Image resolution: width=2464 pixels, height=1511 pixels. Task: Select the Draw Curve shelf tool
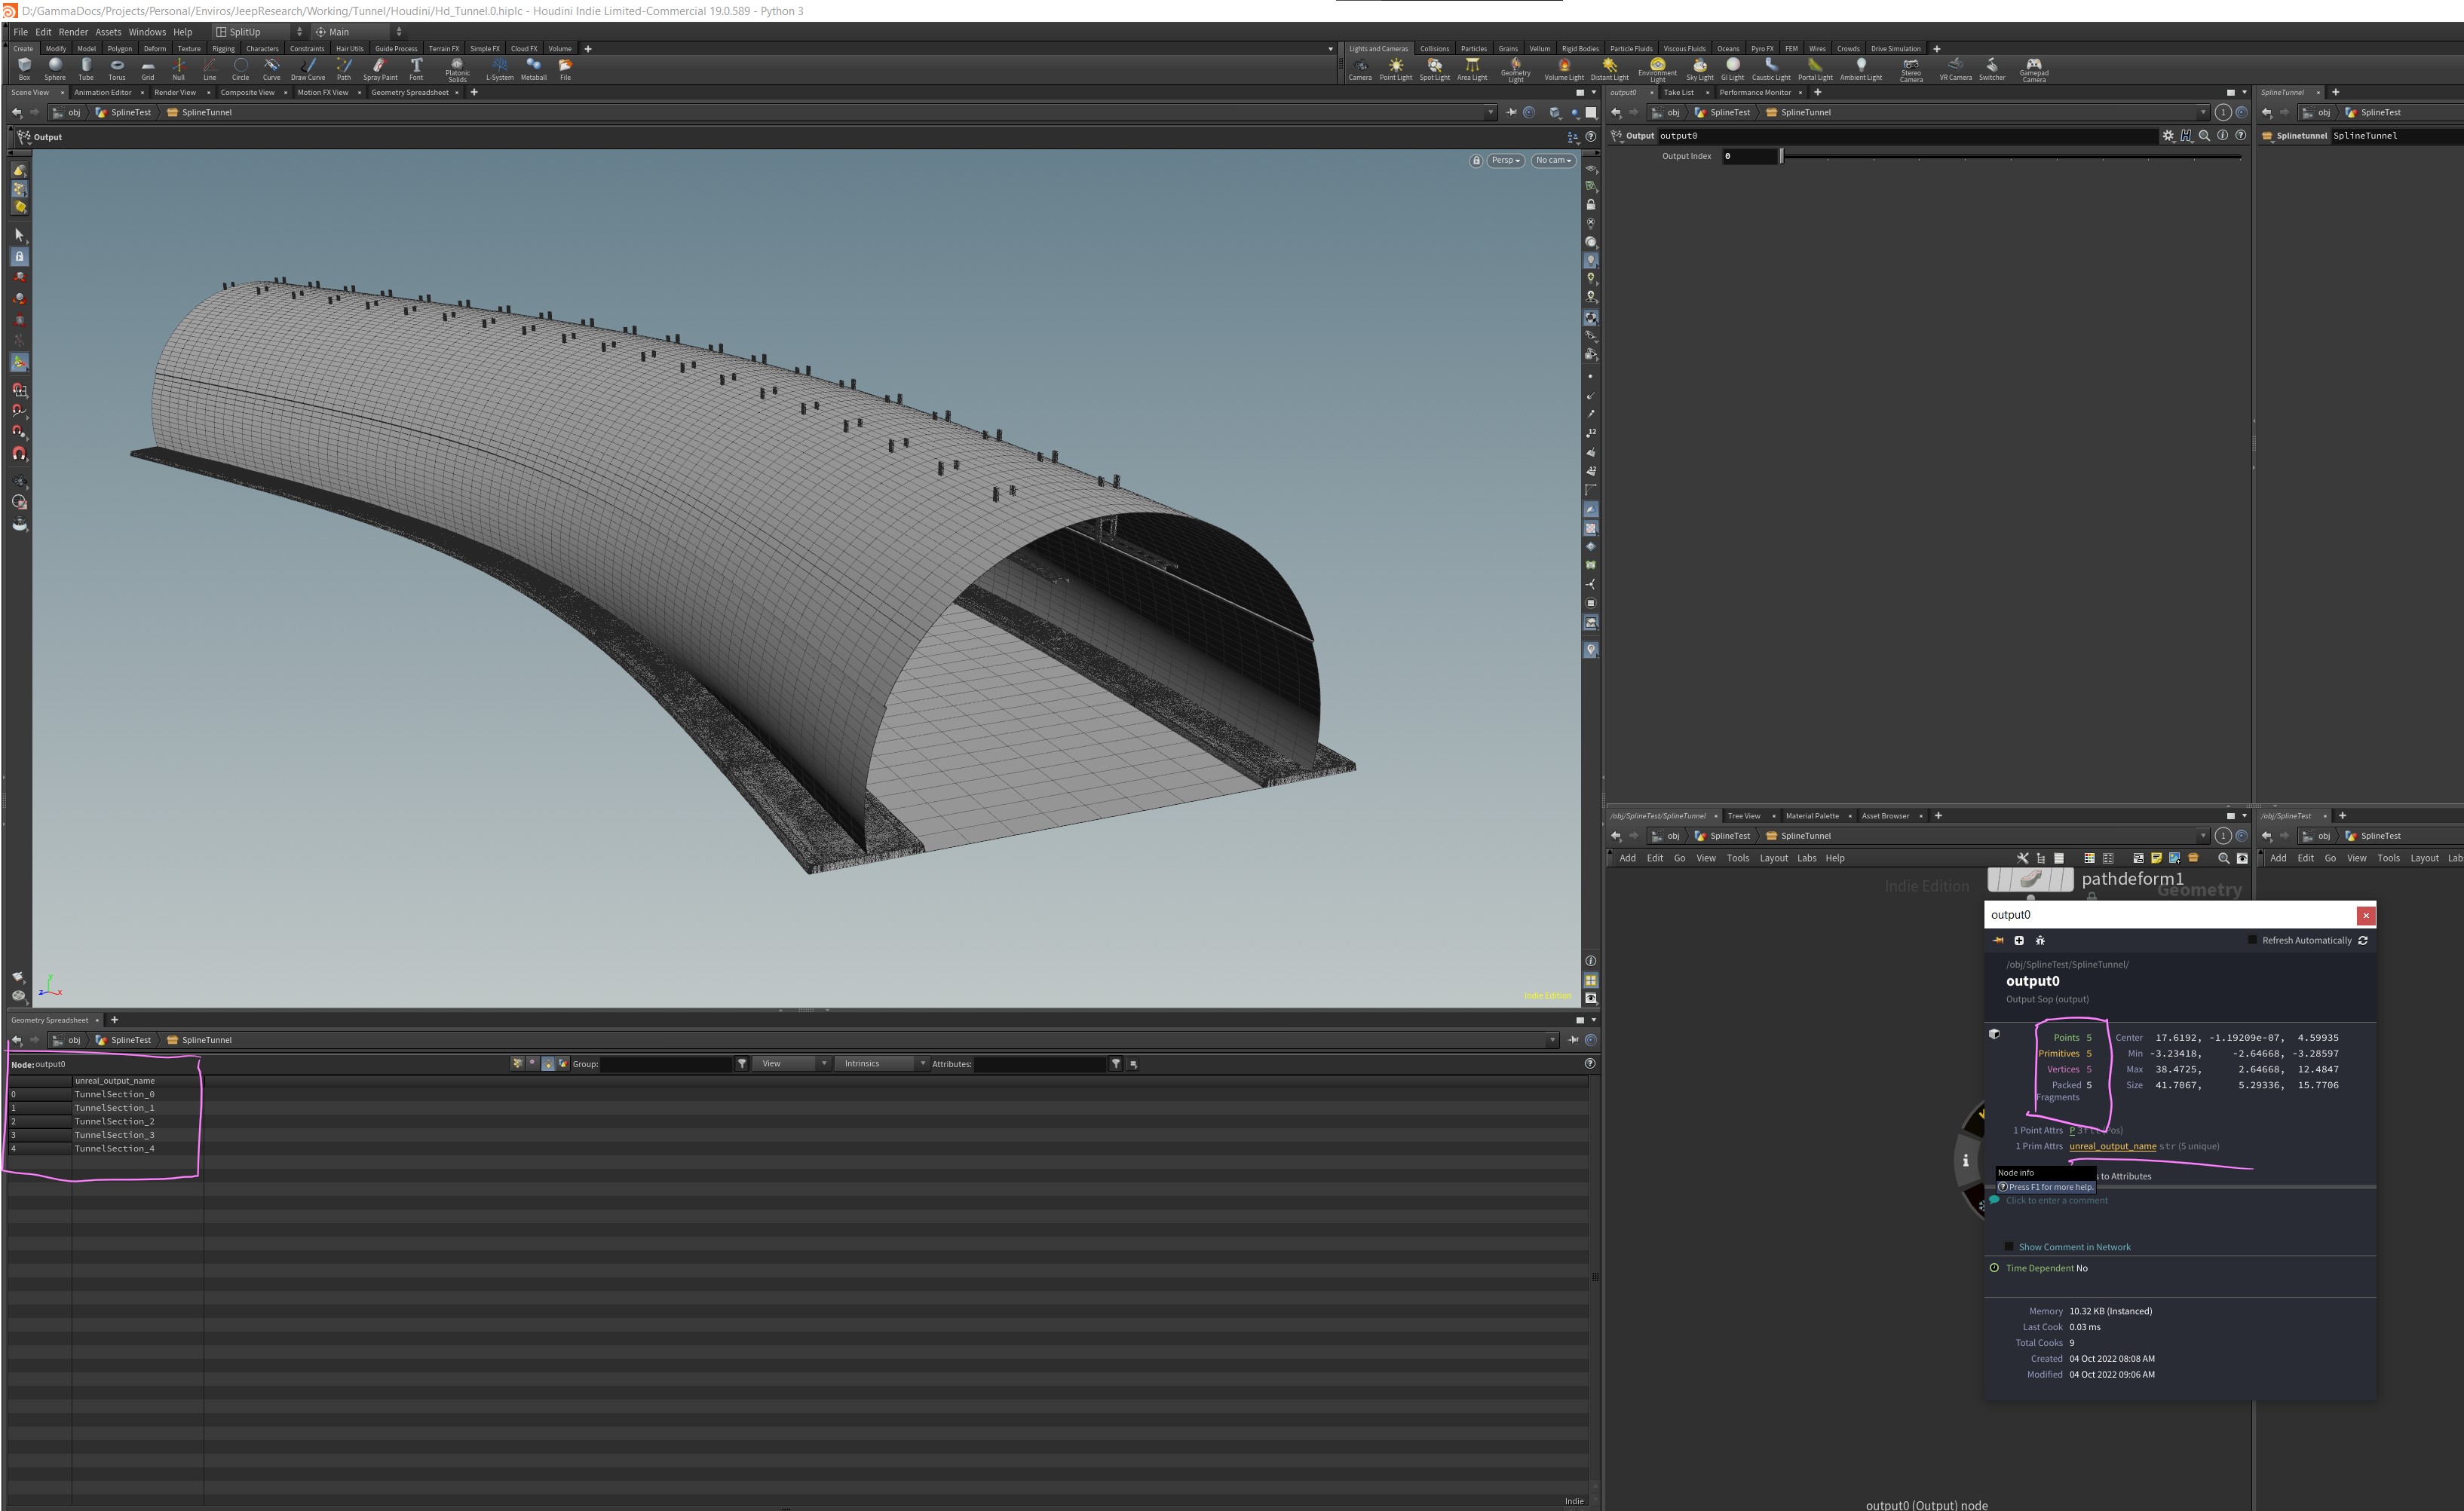coord(308,69)
